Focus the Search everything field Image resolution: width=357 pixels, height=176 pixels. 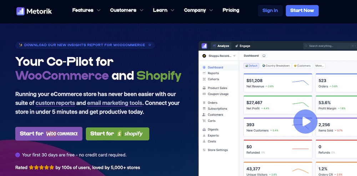pos(330,46)
